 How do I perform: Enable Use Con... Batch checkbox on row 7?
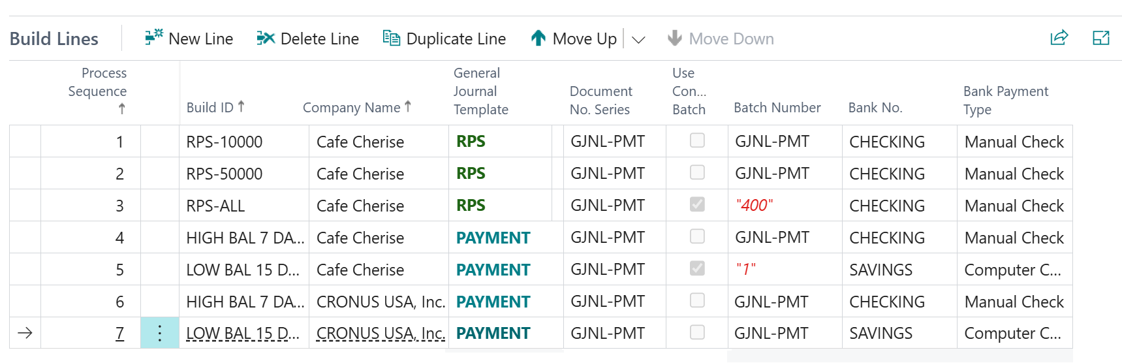tap(697, 332)
